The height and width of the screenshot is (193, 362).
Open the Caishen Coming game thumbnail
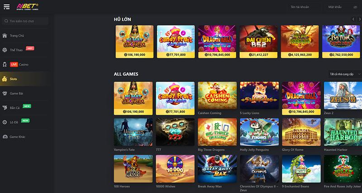[x=217, y=95]
